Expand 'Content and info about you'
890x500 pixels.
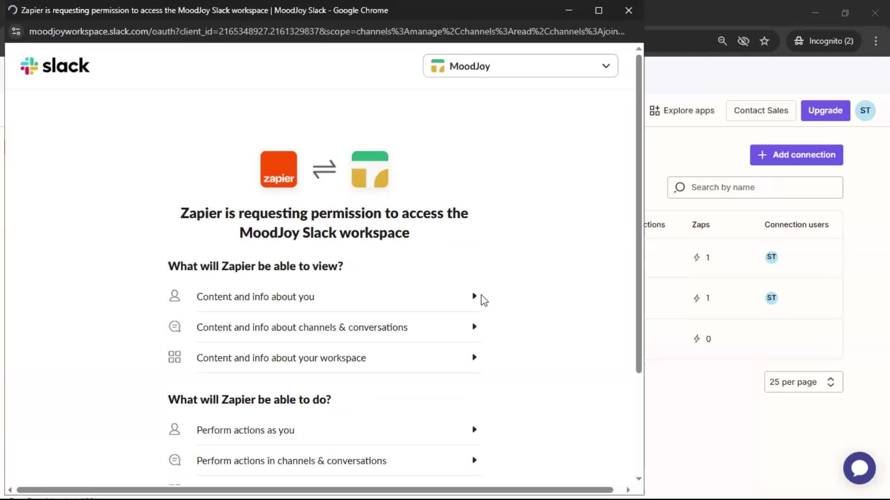click(338, 296)
